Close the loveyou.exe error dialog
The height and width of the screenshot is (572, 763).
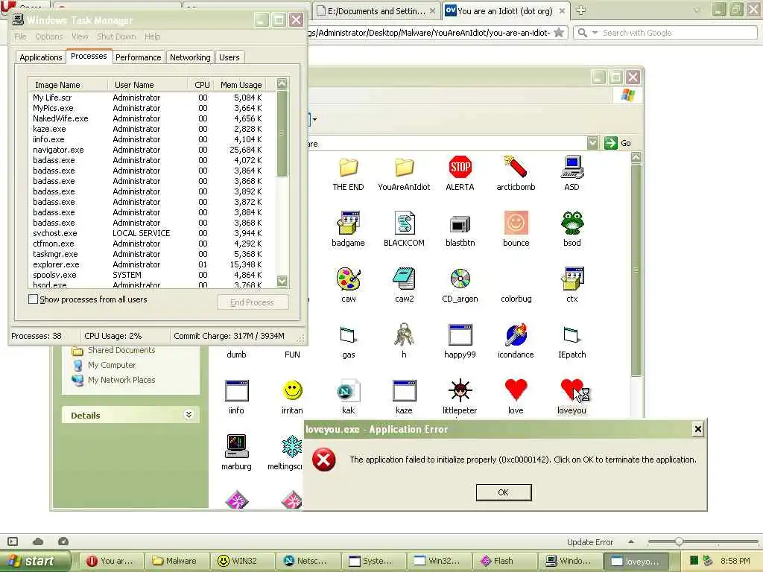(697, 429)
